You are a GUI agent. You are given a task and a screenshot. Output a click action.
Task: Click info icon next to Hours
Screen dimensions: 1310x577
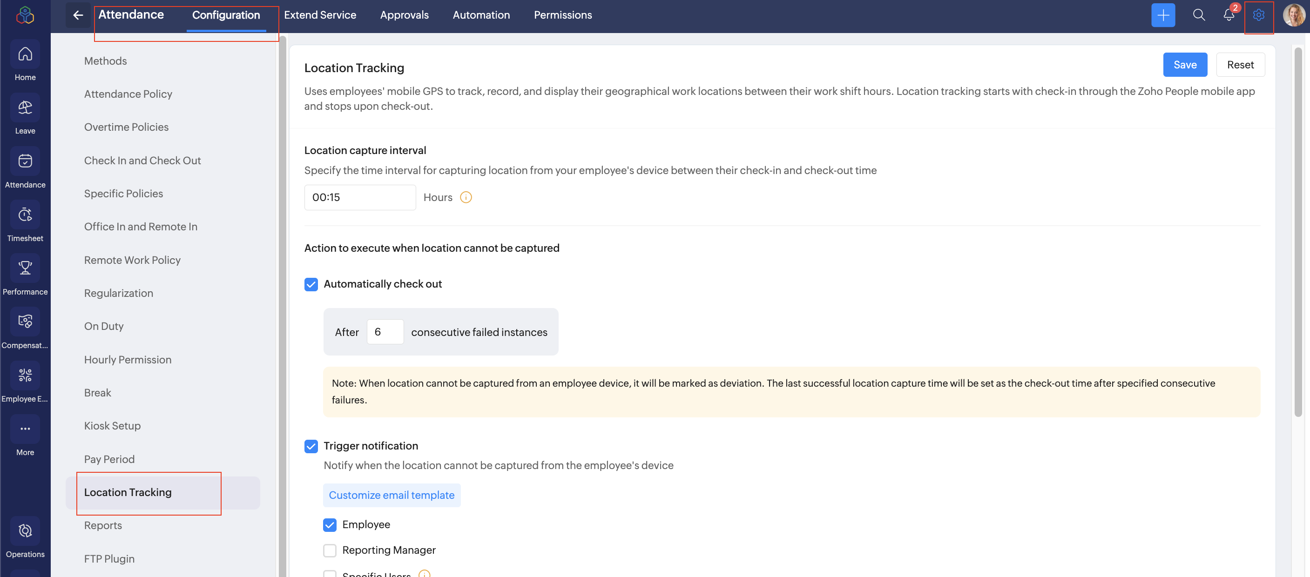(466, 197)
